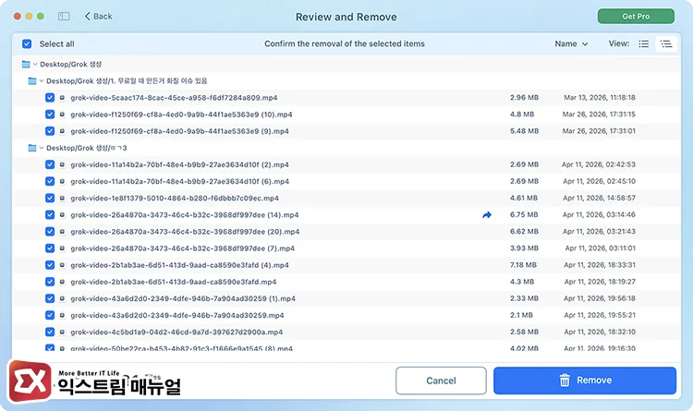The height and width of the screenshot is (411, 693).
Task: Click file icon of 26a4870a (20).mp4 row
Action: click(62, 232)
